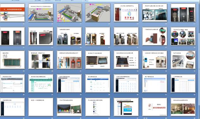200x119 pixels.
Task: Select the slide with hand swiping card reader
Action: click(x=155, y=36)
